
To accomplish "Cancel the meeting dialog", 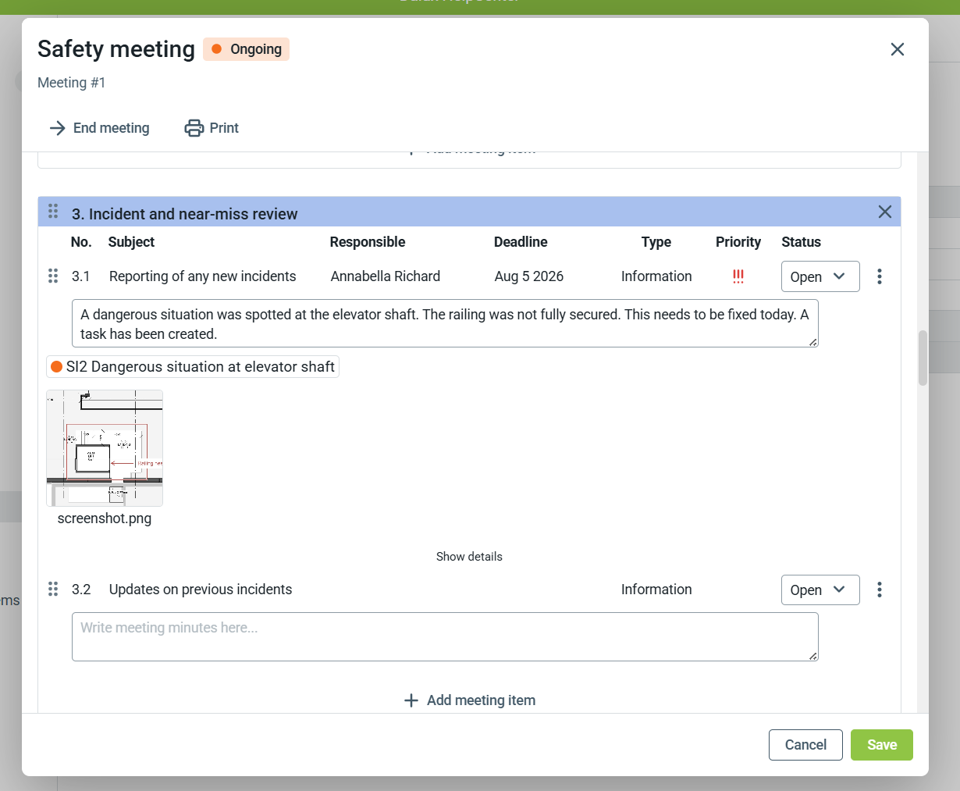I will [805, 745].
